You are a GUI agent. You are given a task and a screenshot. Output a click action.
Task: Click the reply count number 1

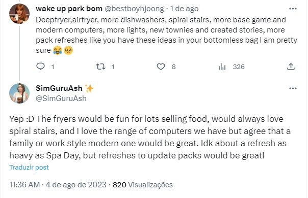pos(53,67)
